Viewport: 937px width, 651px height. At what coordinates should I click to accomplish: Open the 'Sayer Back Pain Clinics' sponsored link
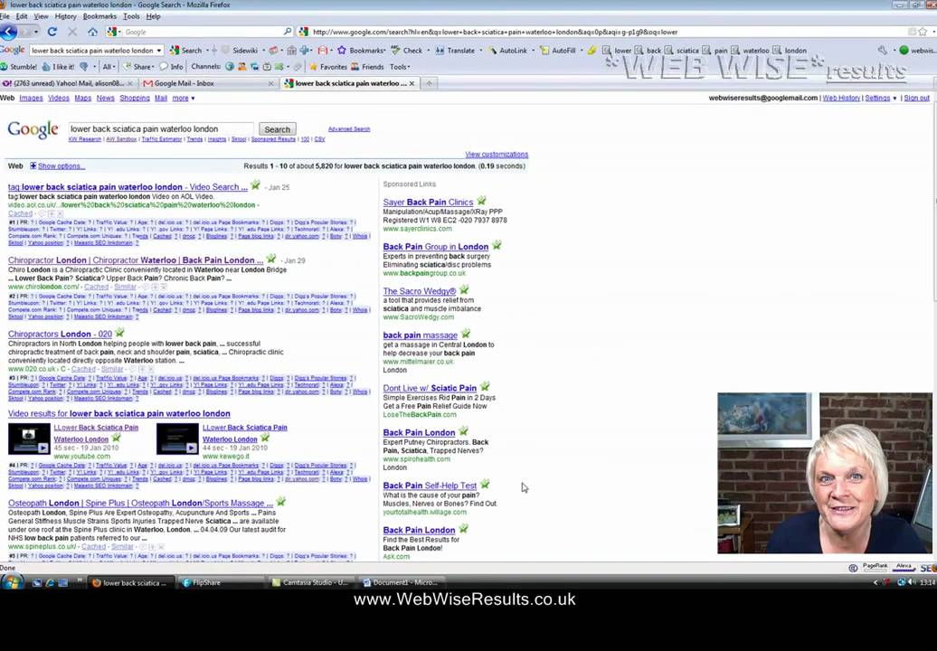(428, 202)
